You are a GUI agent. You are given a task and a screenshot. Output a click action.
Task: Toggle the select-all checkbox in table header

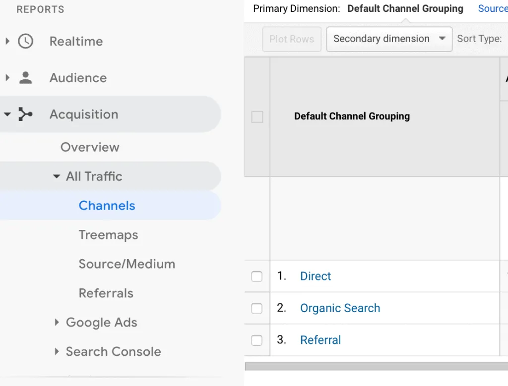click(x=257, y=117)
